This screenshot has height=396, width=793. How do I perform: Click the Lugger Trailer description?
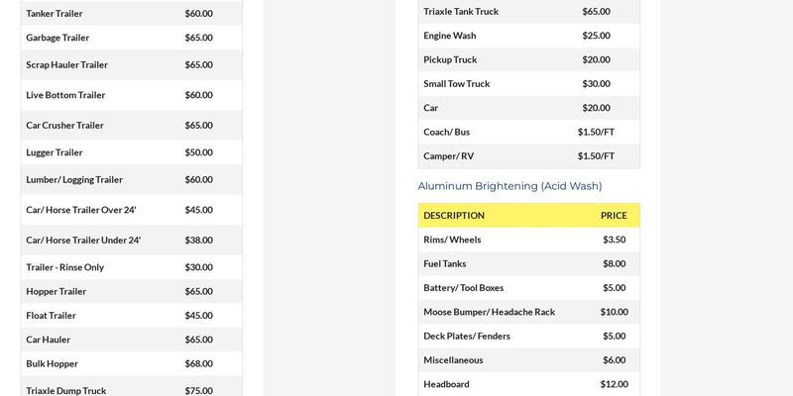pyautogui.click(x=55, y=152)
